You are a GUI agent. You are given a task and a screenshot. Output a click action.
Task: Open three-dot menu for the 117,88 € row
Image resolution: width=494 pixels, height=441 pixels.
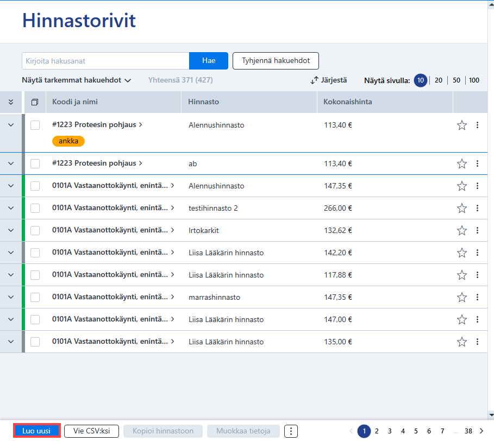[x=477, y=275]
